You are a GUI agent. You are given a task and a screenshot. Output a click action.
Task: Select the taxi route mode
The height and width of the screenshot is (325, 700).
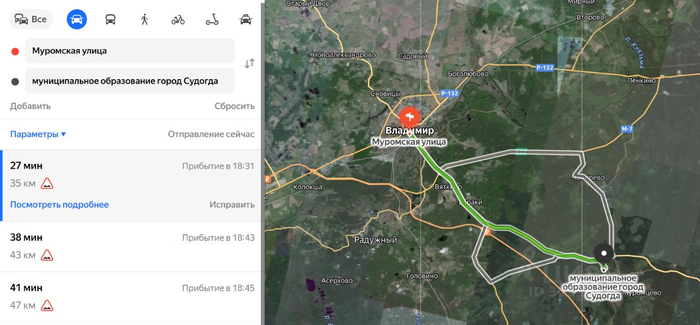coord(246,20)
